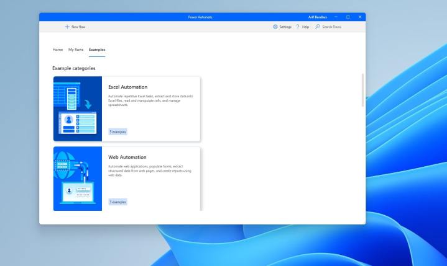Click the New flow button label

78,27
